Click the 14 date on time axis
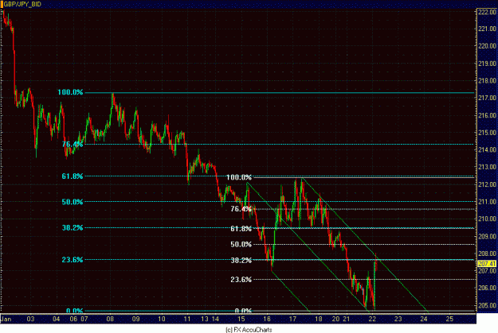 pyautogui.click(x=215, y=319)
